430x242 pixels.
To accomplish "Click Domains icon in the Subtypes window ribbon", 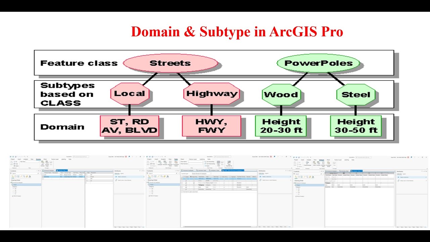I will click(318, 163).
